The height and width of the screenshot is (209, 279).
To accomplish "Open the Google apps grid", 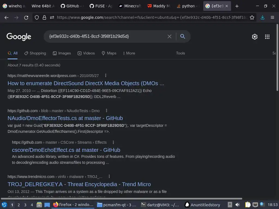I will pyautogui.click(x=267, y=37).
